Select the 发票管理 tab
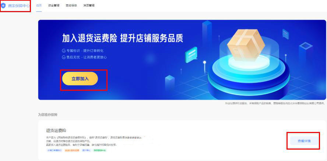 click(x=89, y=6)
